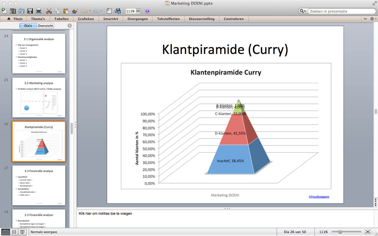
Task: Select chart title Klantenpiramide Curry
Action: 226,72
